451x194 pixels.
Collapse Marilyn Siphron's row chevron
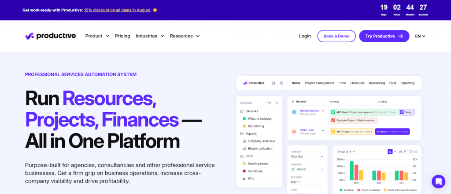[x=323, y=111]
